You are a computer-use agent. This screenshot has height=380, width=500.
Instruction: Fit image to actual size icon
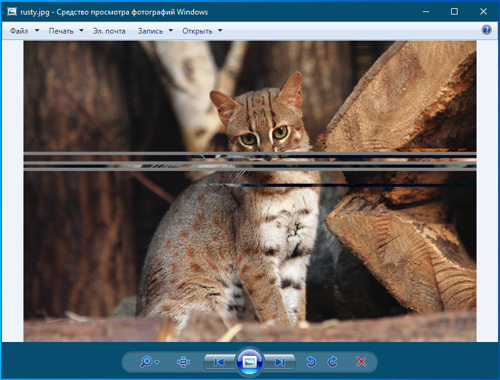pos(183,362)
